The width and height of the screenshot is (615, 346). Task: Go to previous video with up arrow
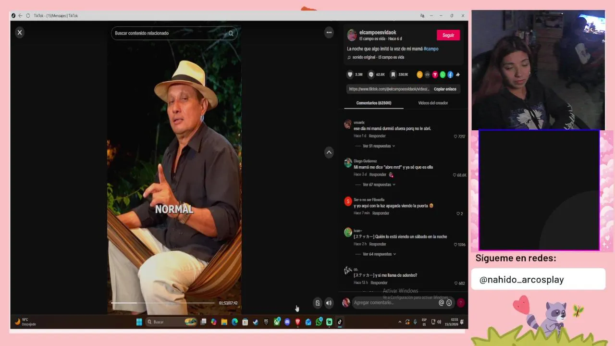329,152
